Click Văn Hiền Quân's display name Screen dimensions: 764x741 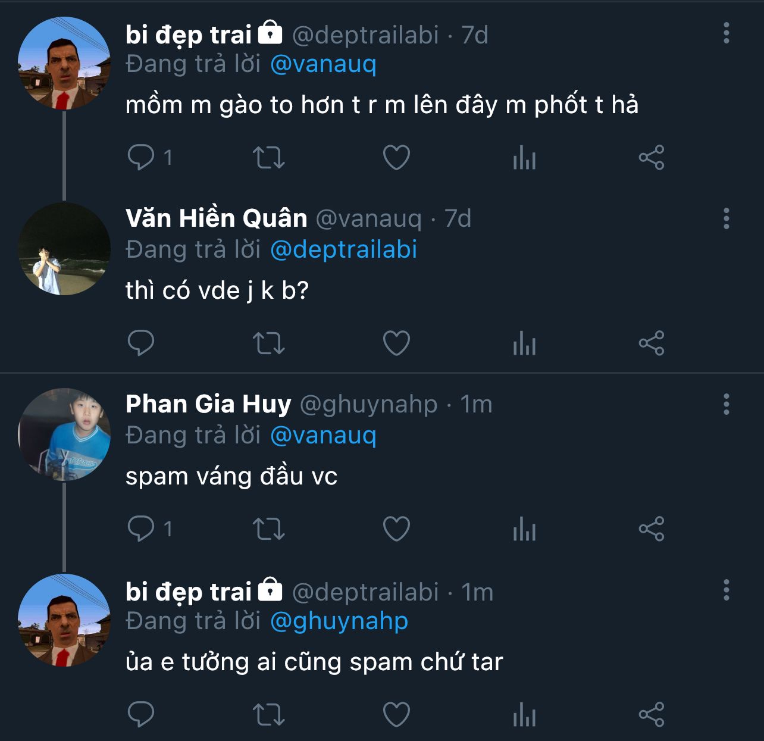pos(216,218)
